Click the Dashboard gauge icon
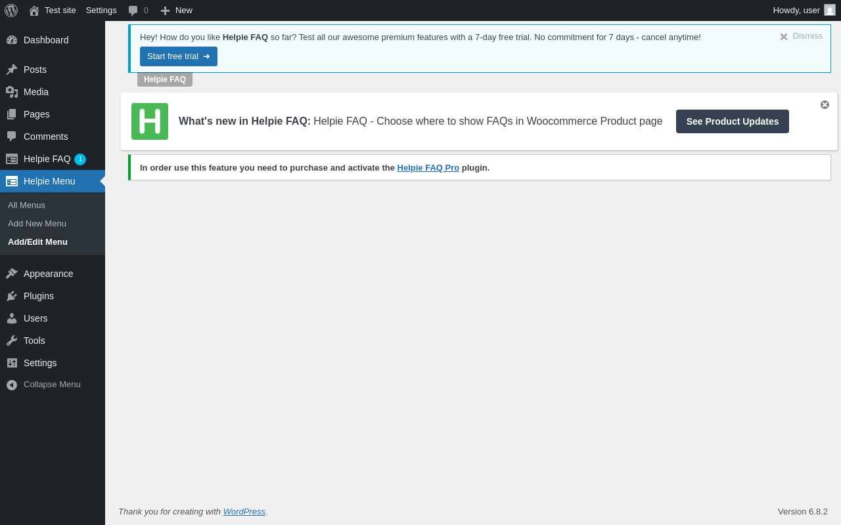The height and width of the screenshot is (525, 841). click(x=12, y=40)
